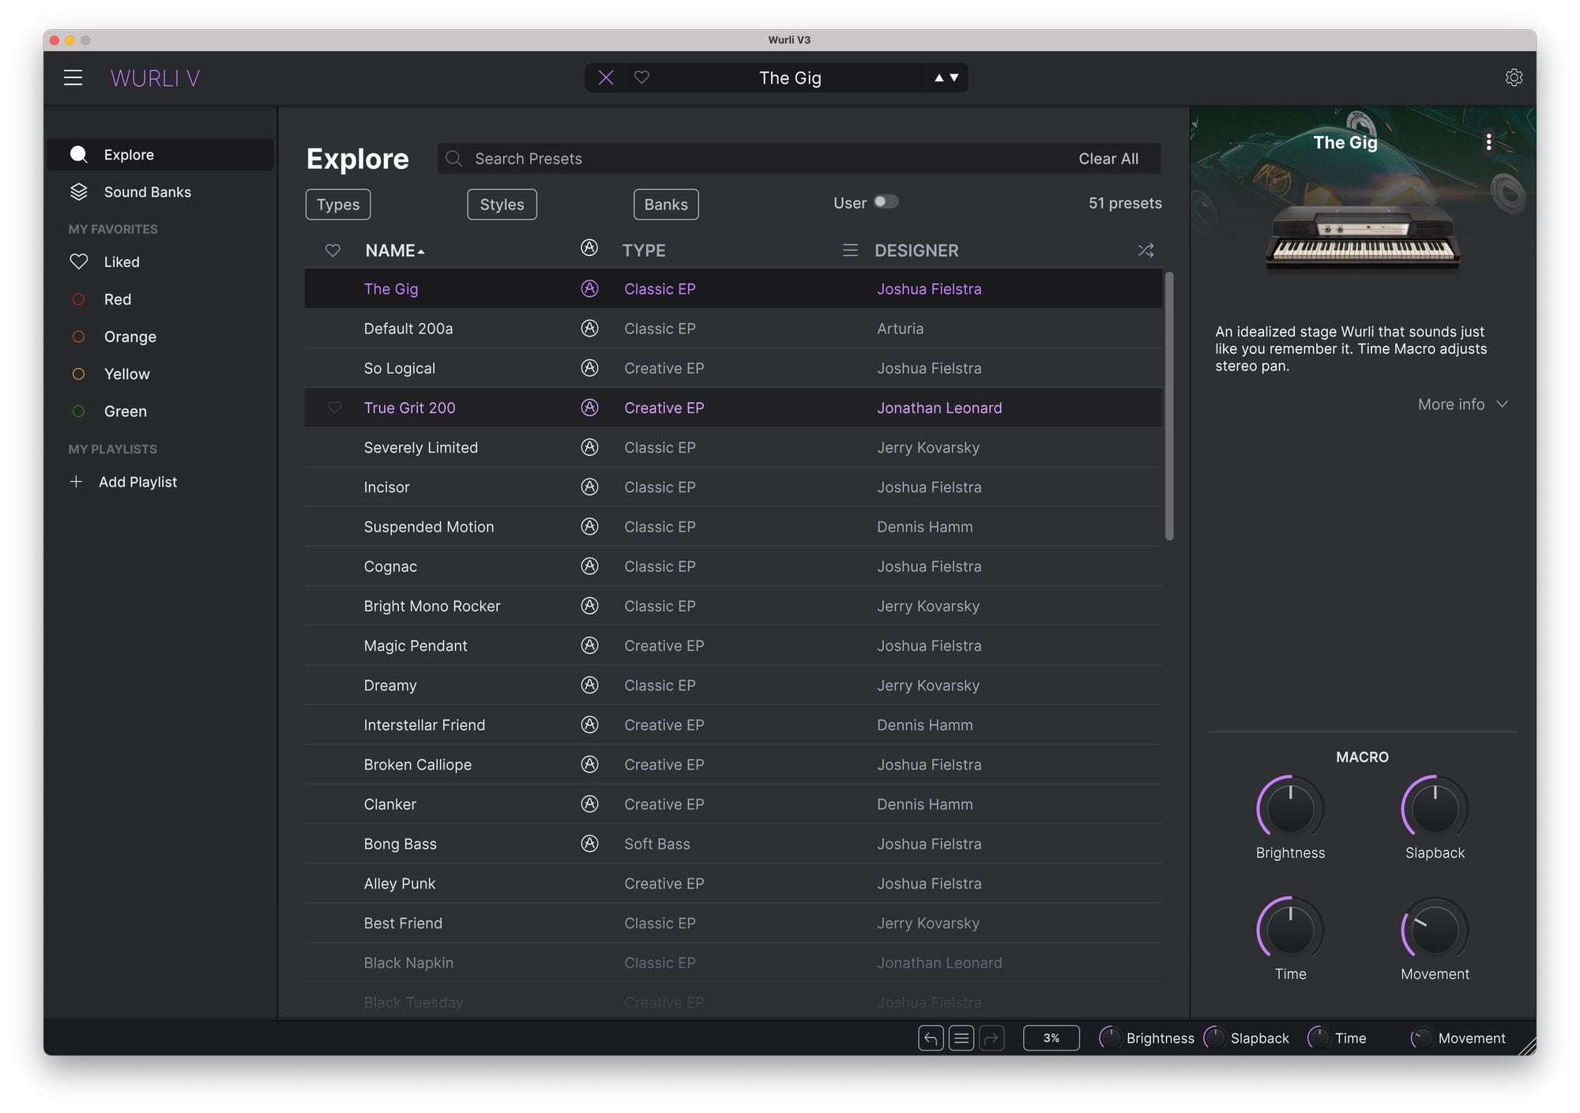This screenshot has height=1113, width=1580.
Task: Open the edit history list icon
Action: [961, 1038]
